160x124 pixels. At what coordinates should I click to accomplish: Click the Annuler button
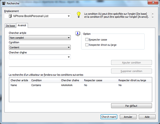(128, 117)
